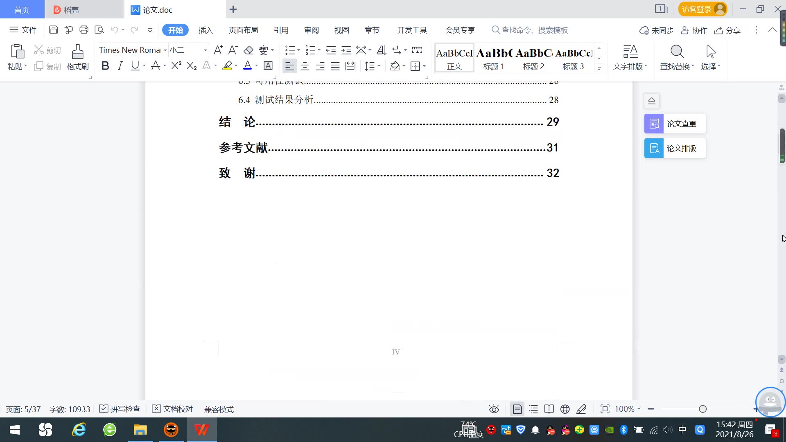Viewport: 786px width, 442px height.
Task: Start spell check via 拼写检查
Action: [119, 409]
